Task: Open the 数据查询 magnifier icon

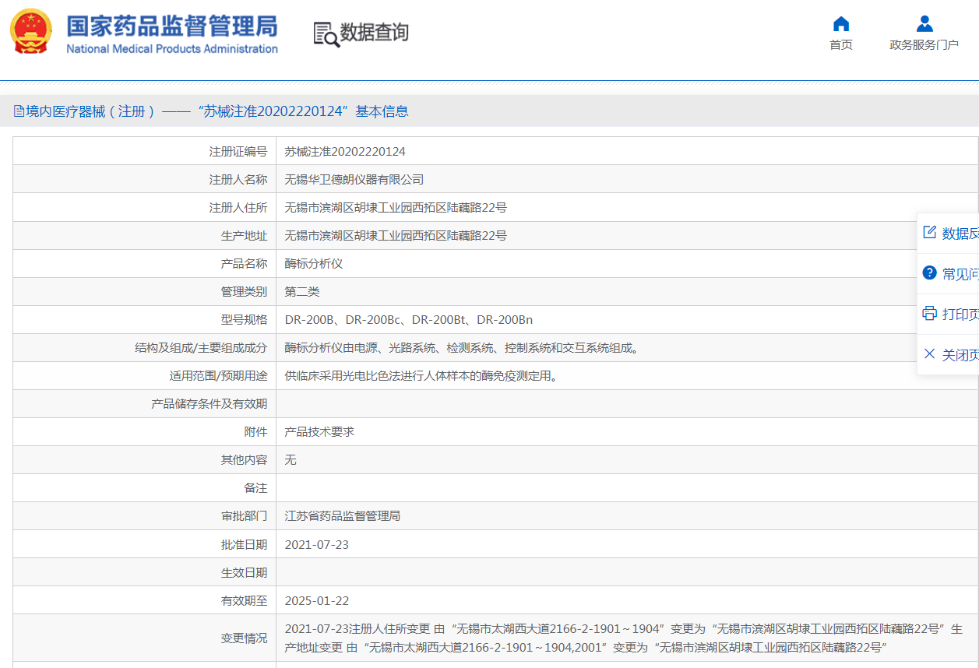Action: (x=326, y=34)
